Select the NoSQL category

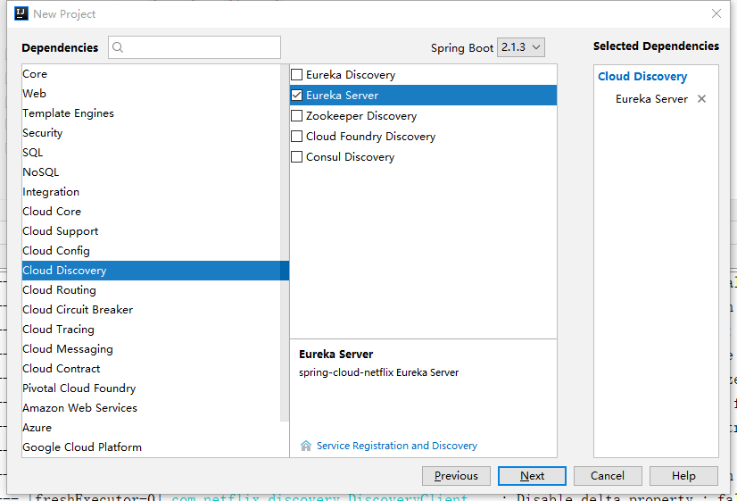pyautogui.click(x=152, y=172)
